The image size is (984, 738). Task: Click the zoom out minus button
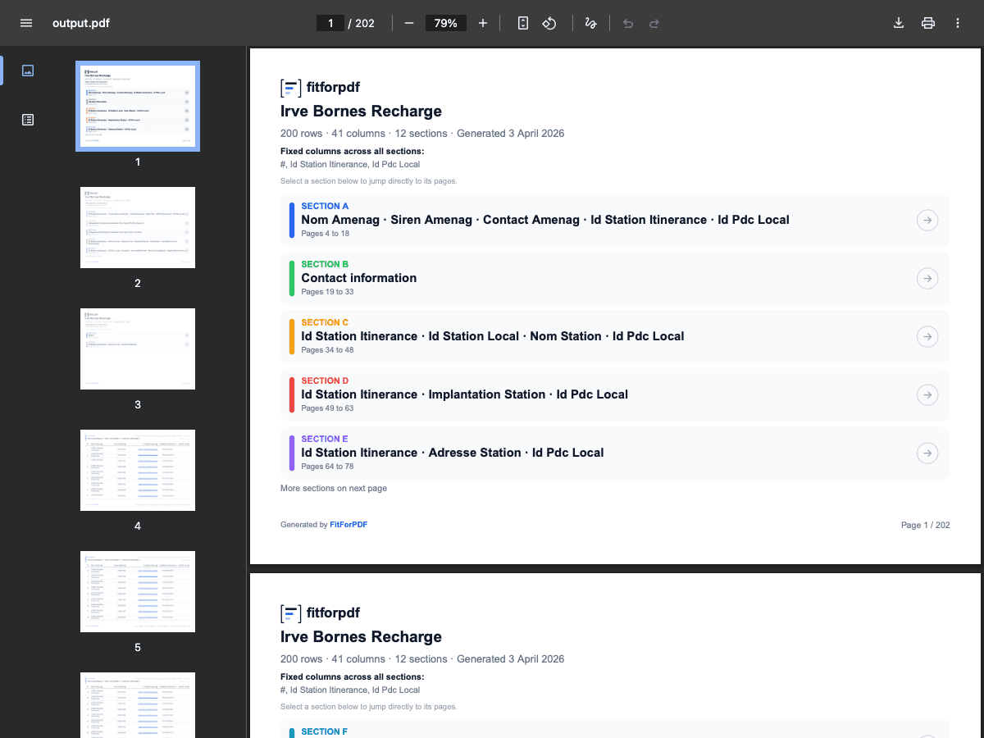pyautogui.click(x=409, y=23)
